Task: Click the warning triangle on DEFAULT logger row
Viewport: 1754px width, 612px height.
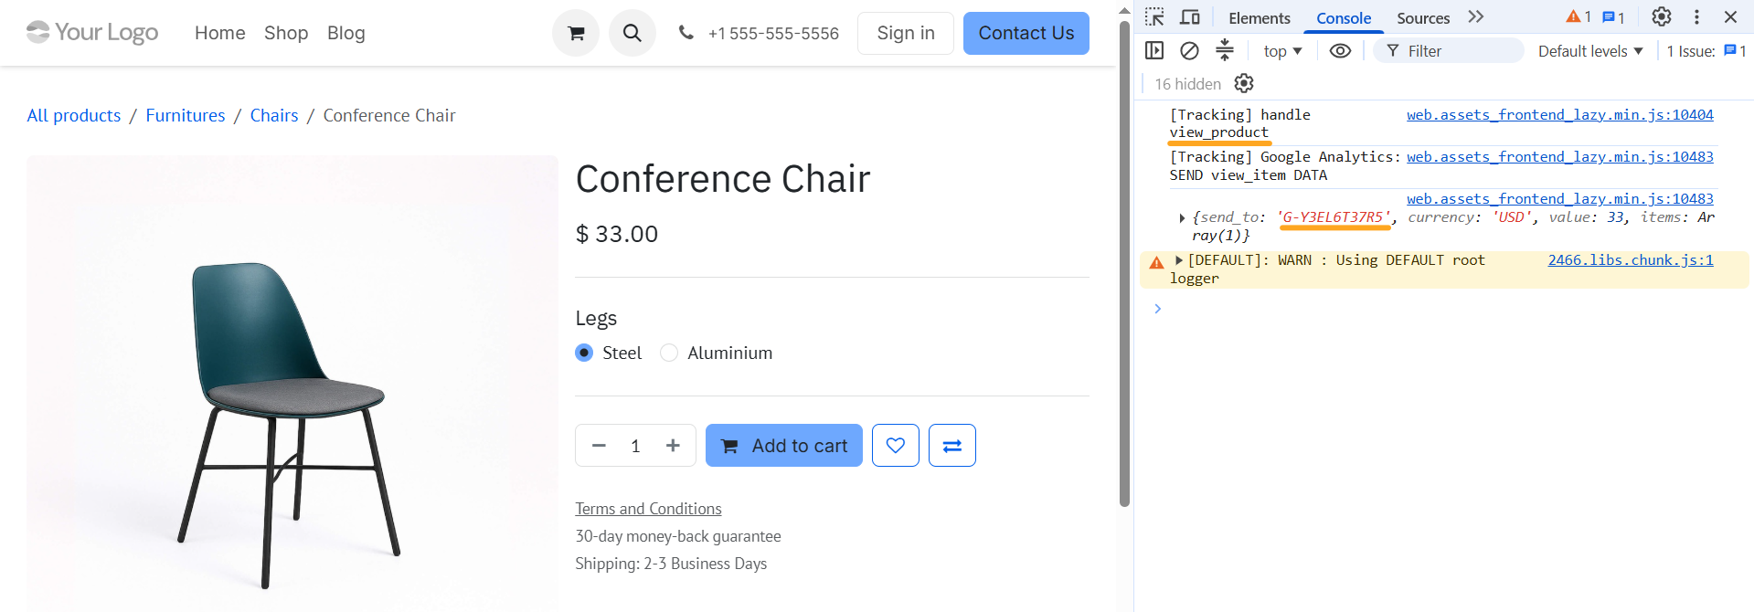Action: pos(1156,262)
